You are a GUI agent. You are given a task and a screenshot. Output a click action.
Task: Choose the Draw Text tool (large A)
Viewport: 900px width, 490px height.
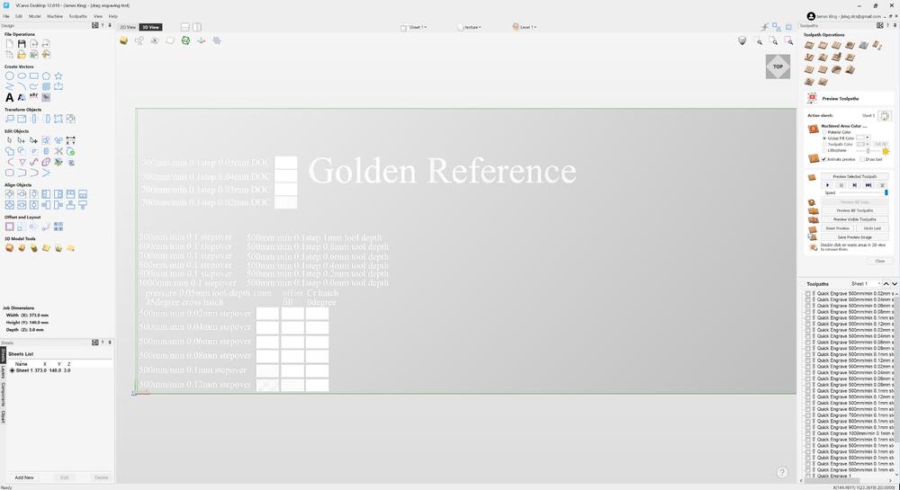coord(10,97)
